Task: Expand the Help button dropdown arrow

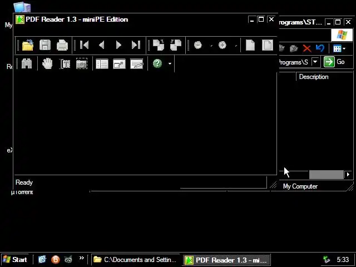Action: [x=170, y=63]
